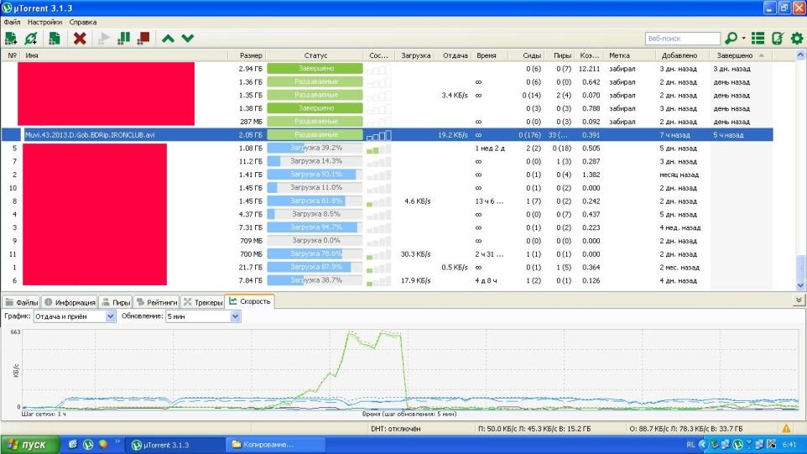Sort by the Статус column header
This screenshot has height=454, width=807.
click(x=315, y=55)
